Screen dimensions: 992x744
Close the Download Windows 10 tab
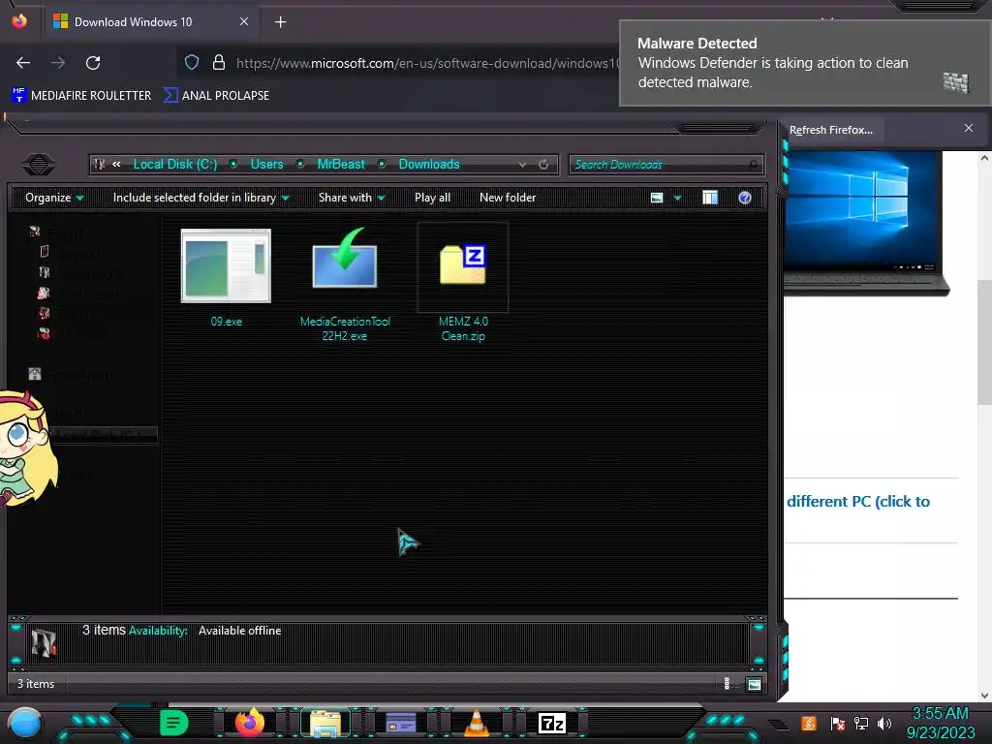(244, 21)
